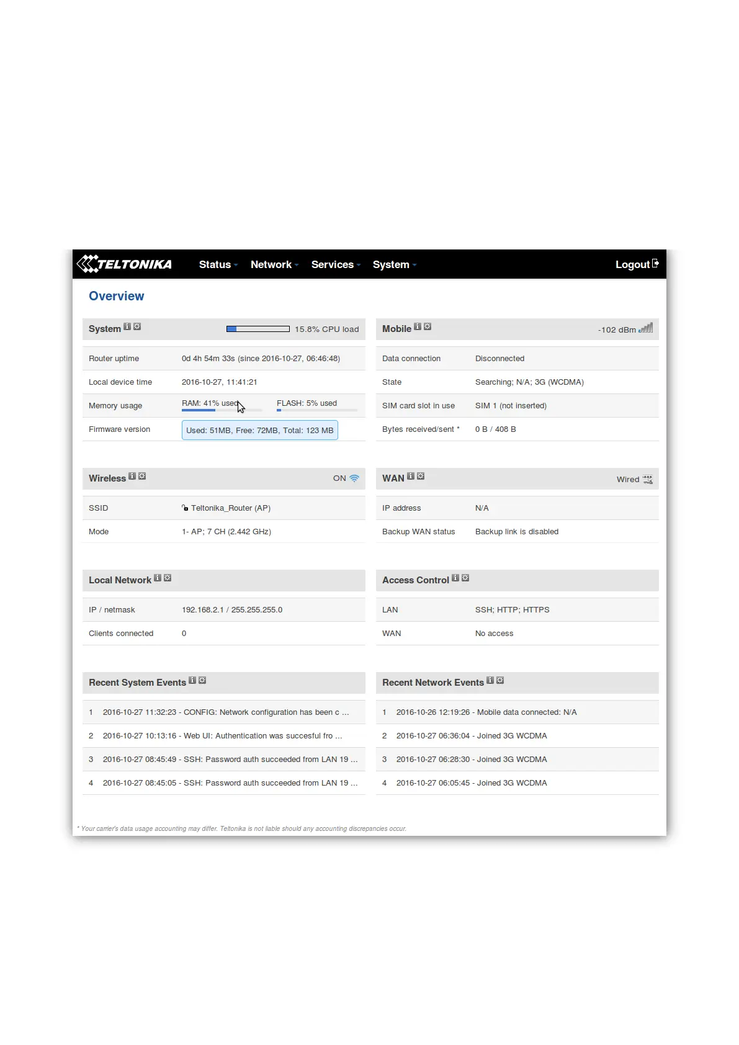Click the Recent System Events info icon
The height and width of the screenshot is (1045, 739).
pyautogui.click(x=192, y=680)
